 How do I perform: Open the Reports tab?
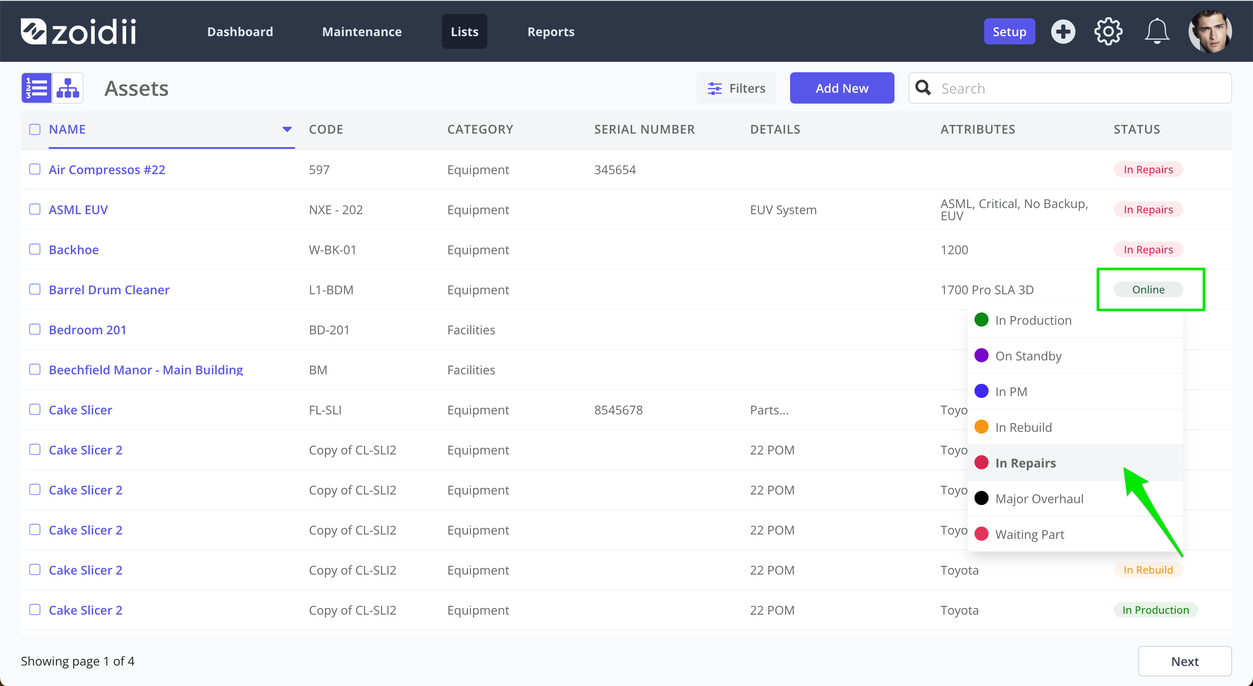[x=551, y=32]
